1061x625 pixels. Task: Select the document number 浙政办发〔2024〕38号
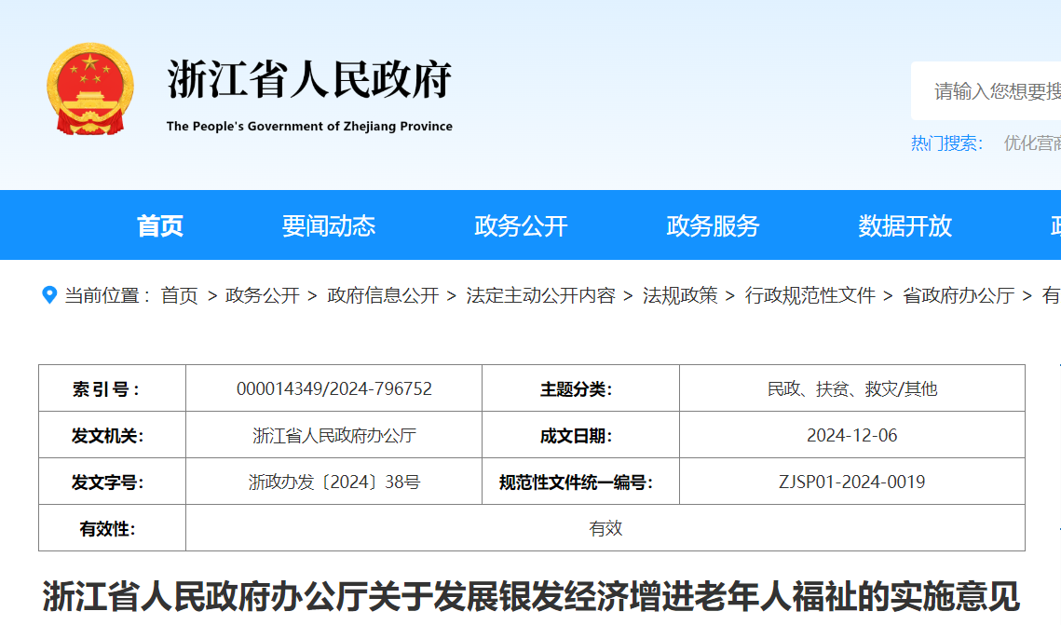click(334, 482)
